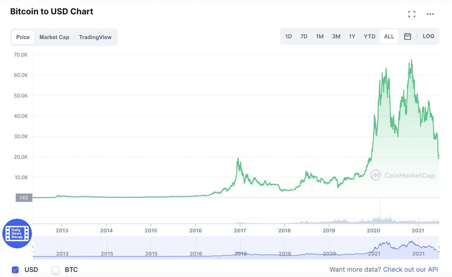
Task: Switch to the Price tab
Action: [x=23, y=37]
